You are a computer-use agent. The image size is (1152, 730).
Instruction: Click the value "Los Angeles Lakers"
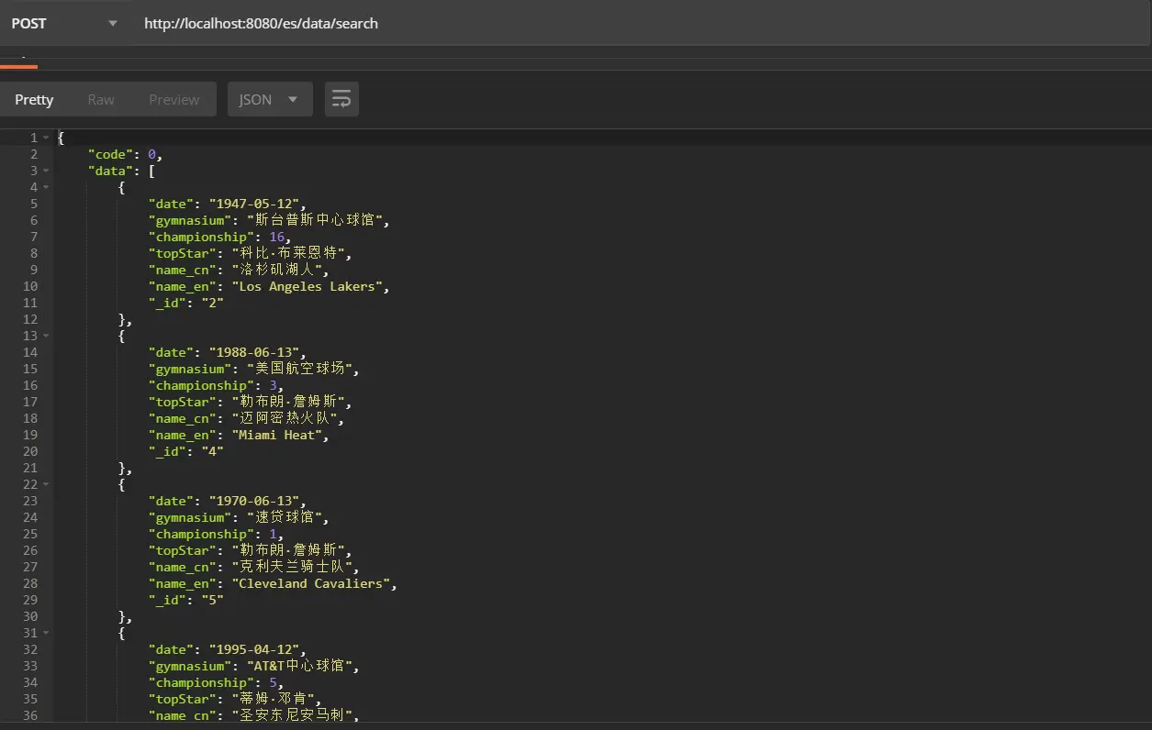[308, 286]
